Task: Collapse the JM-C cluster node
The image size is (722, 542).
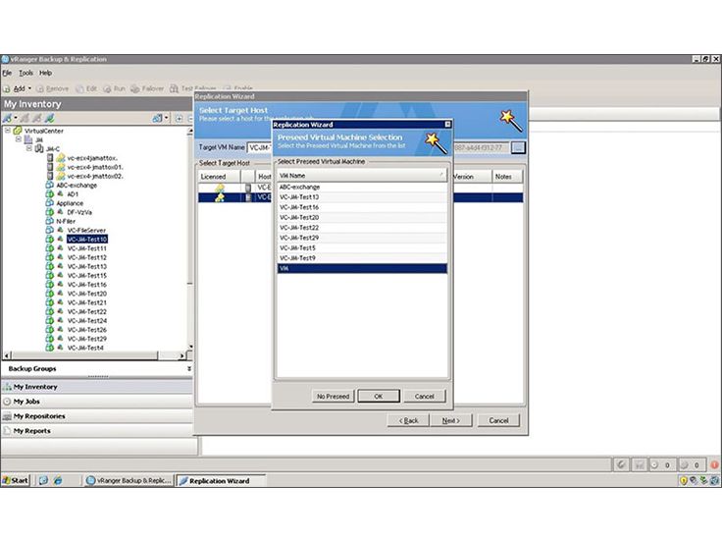Action: [29, 148]
